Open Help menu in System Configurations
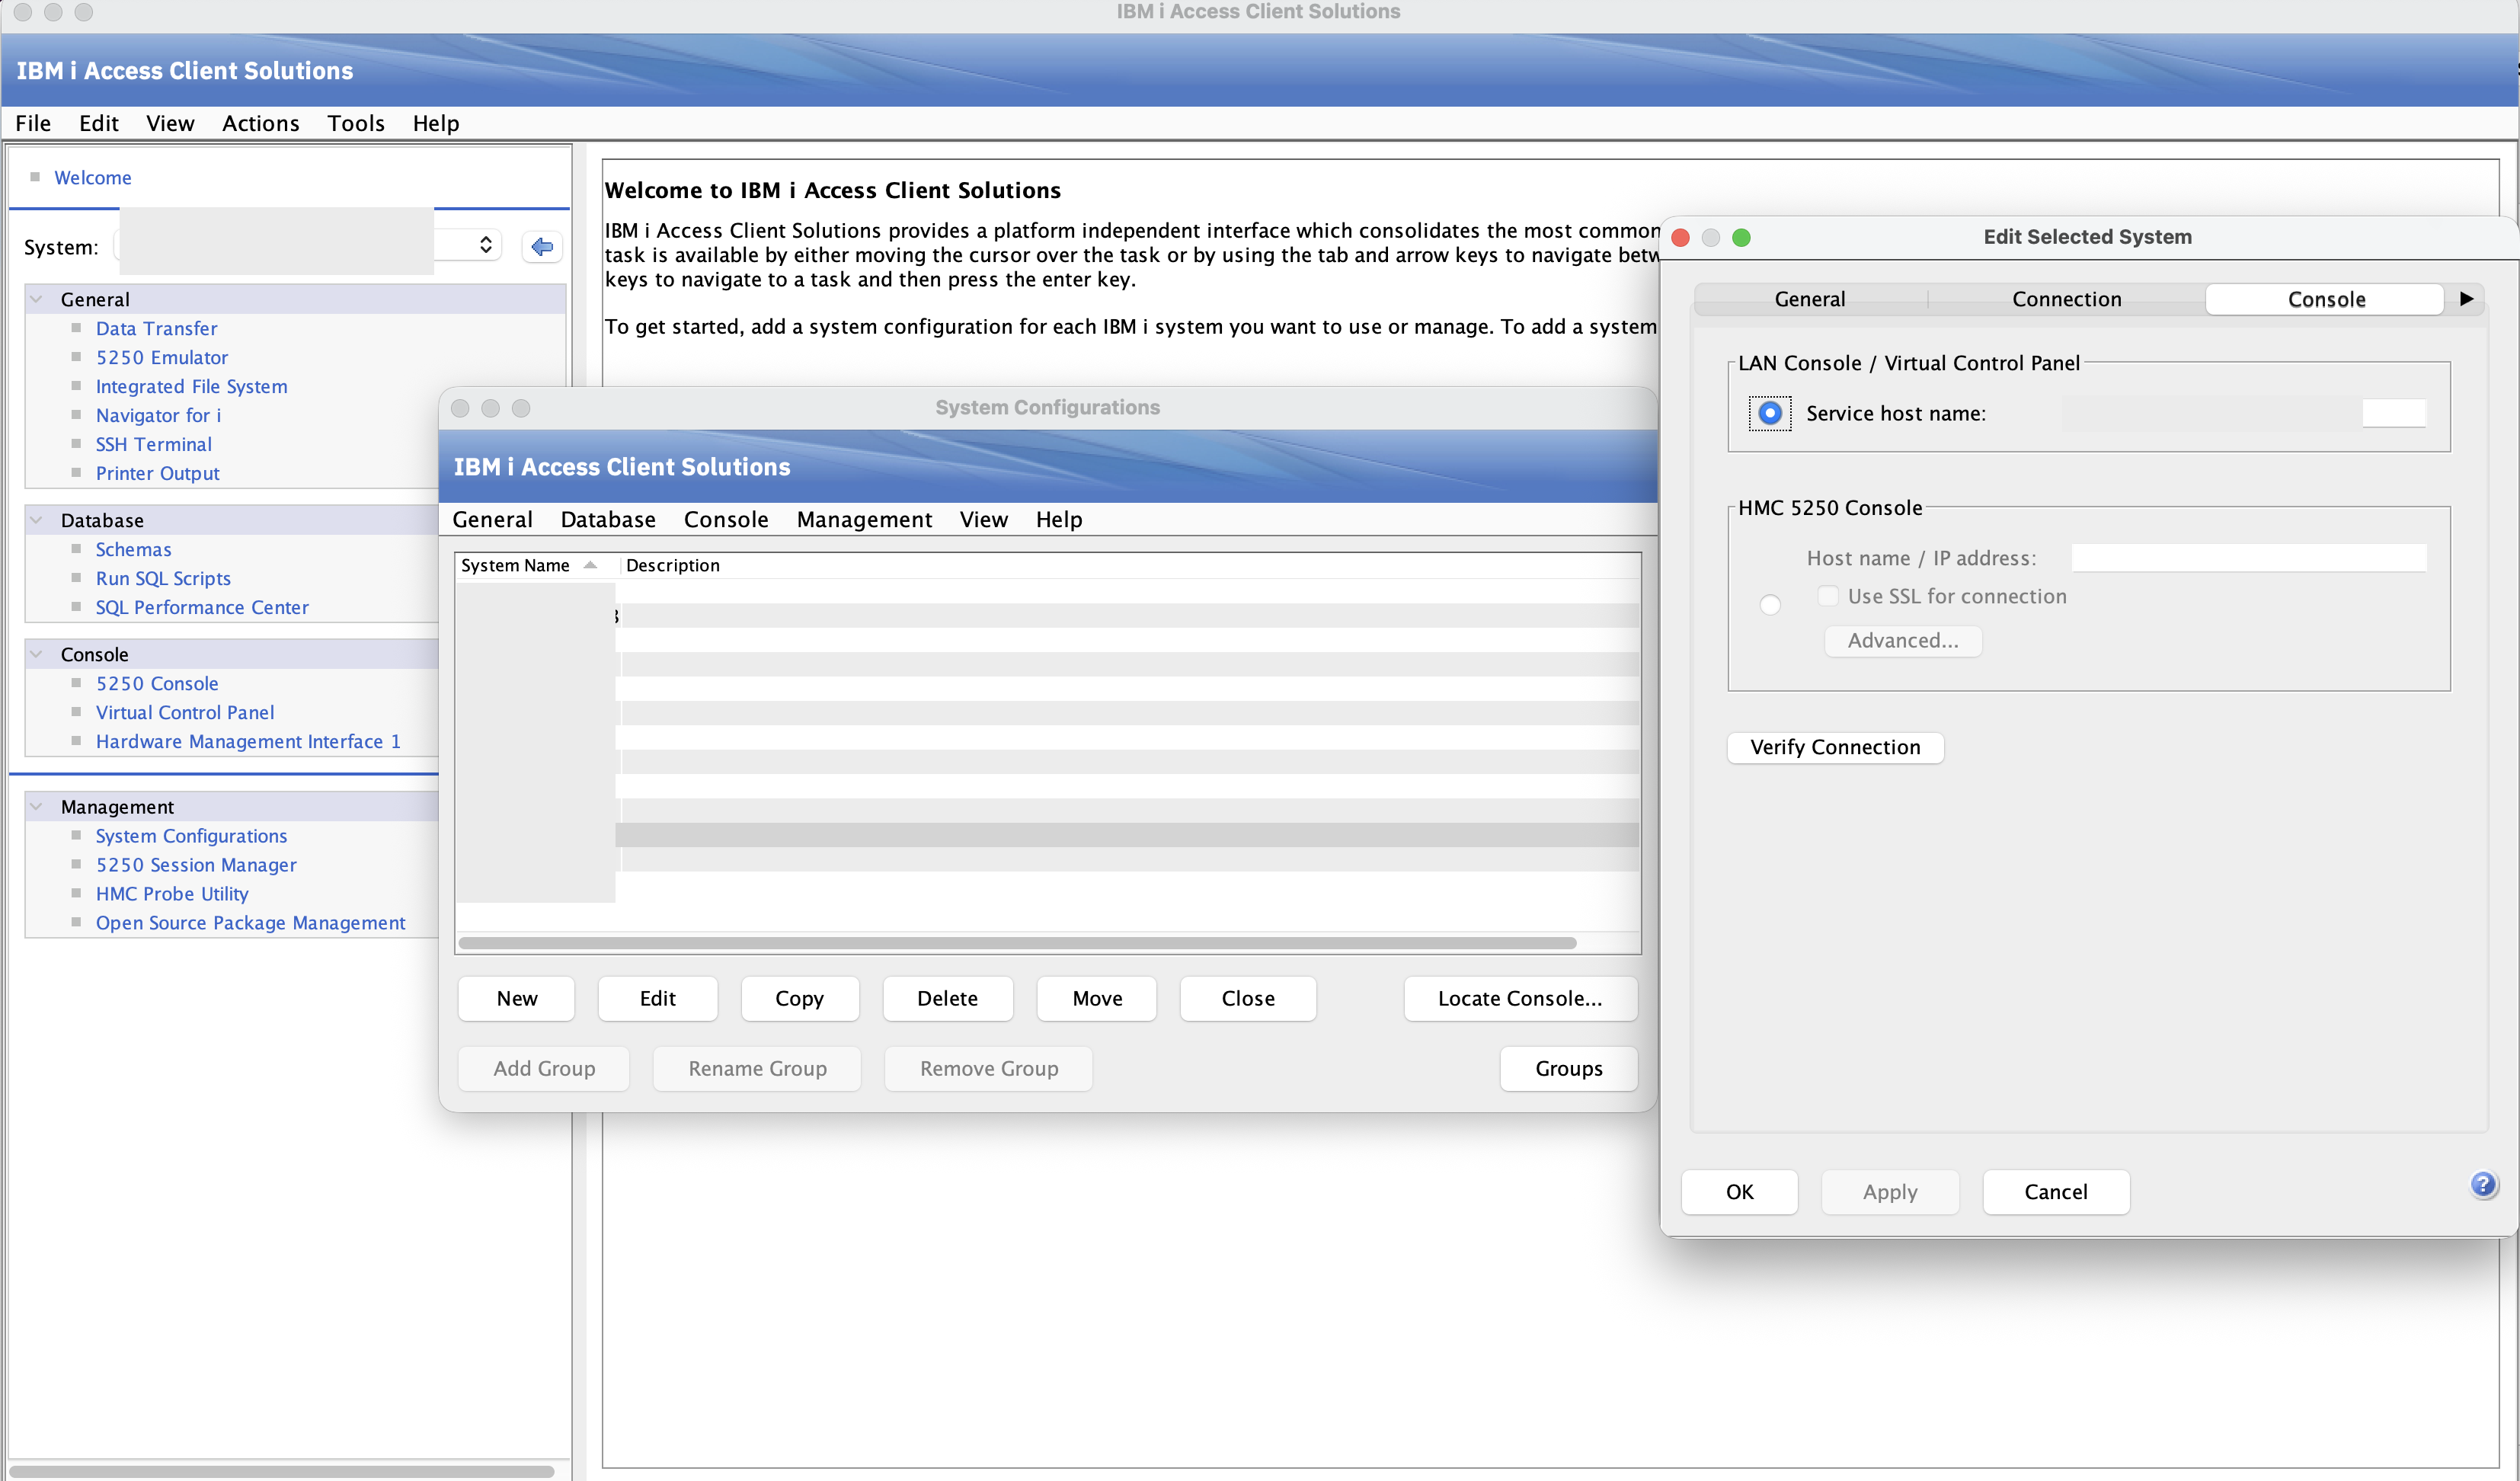 coord(1059,519)
